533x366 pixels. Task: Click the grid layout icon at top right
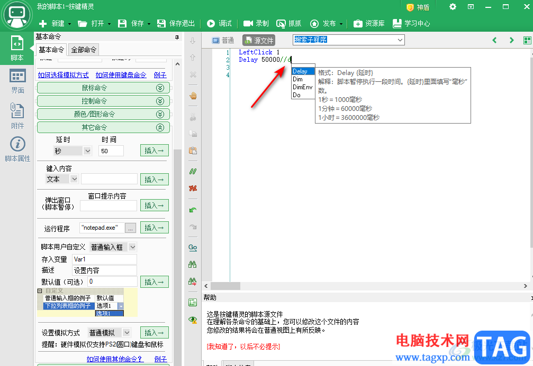527,40
